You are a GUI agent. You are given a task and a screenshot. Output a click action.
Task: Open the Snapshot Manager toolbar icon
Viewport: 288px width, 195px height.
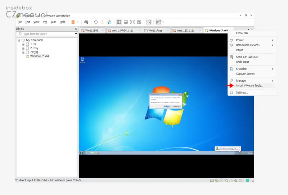pos(109,22)
